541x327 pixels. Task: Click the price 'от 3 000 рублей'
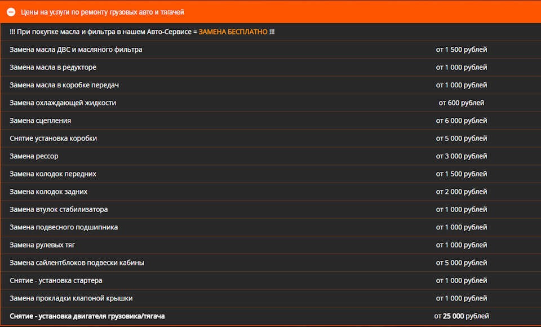click(x=462, y=156)
